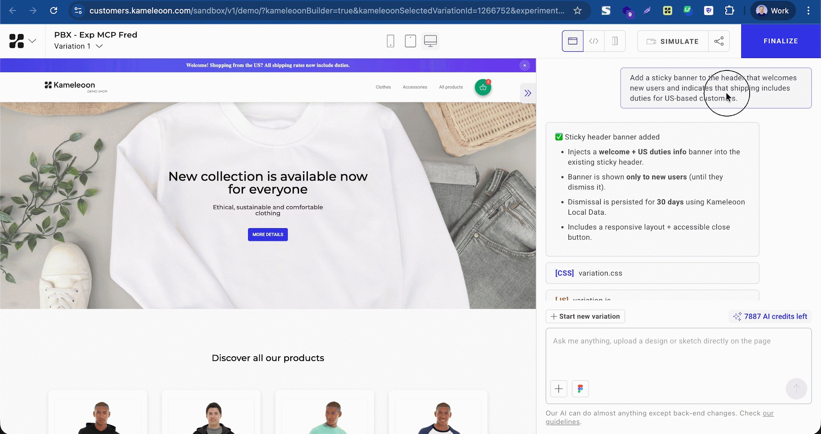Select desktop device preview icon

tap(430, 41)
